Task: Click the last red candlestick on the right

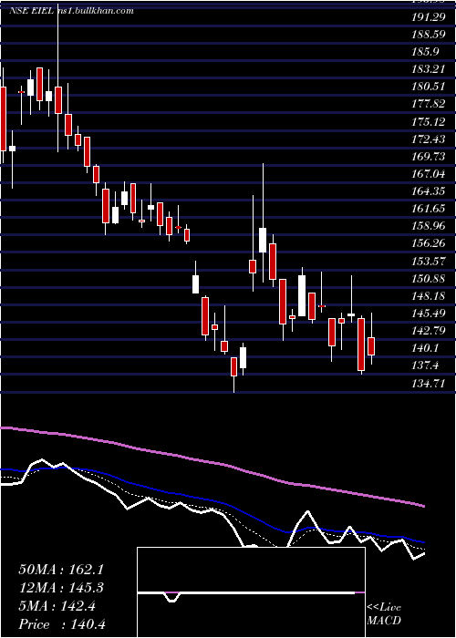Action: (x=371, y=346)
